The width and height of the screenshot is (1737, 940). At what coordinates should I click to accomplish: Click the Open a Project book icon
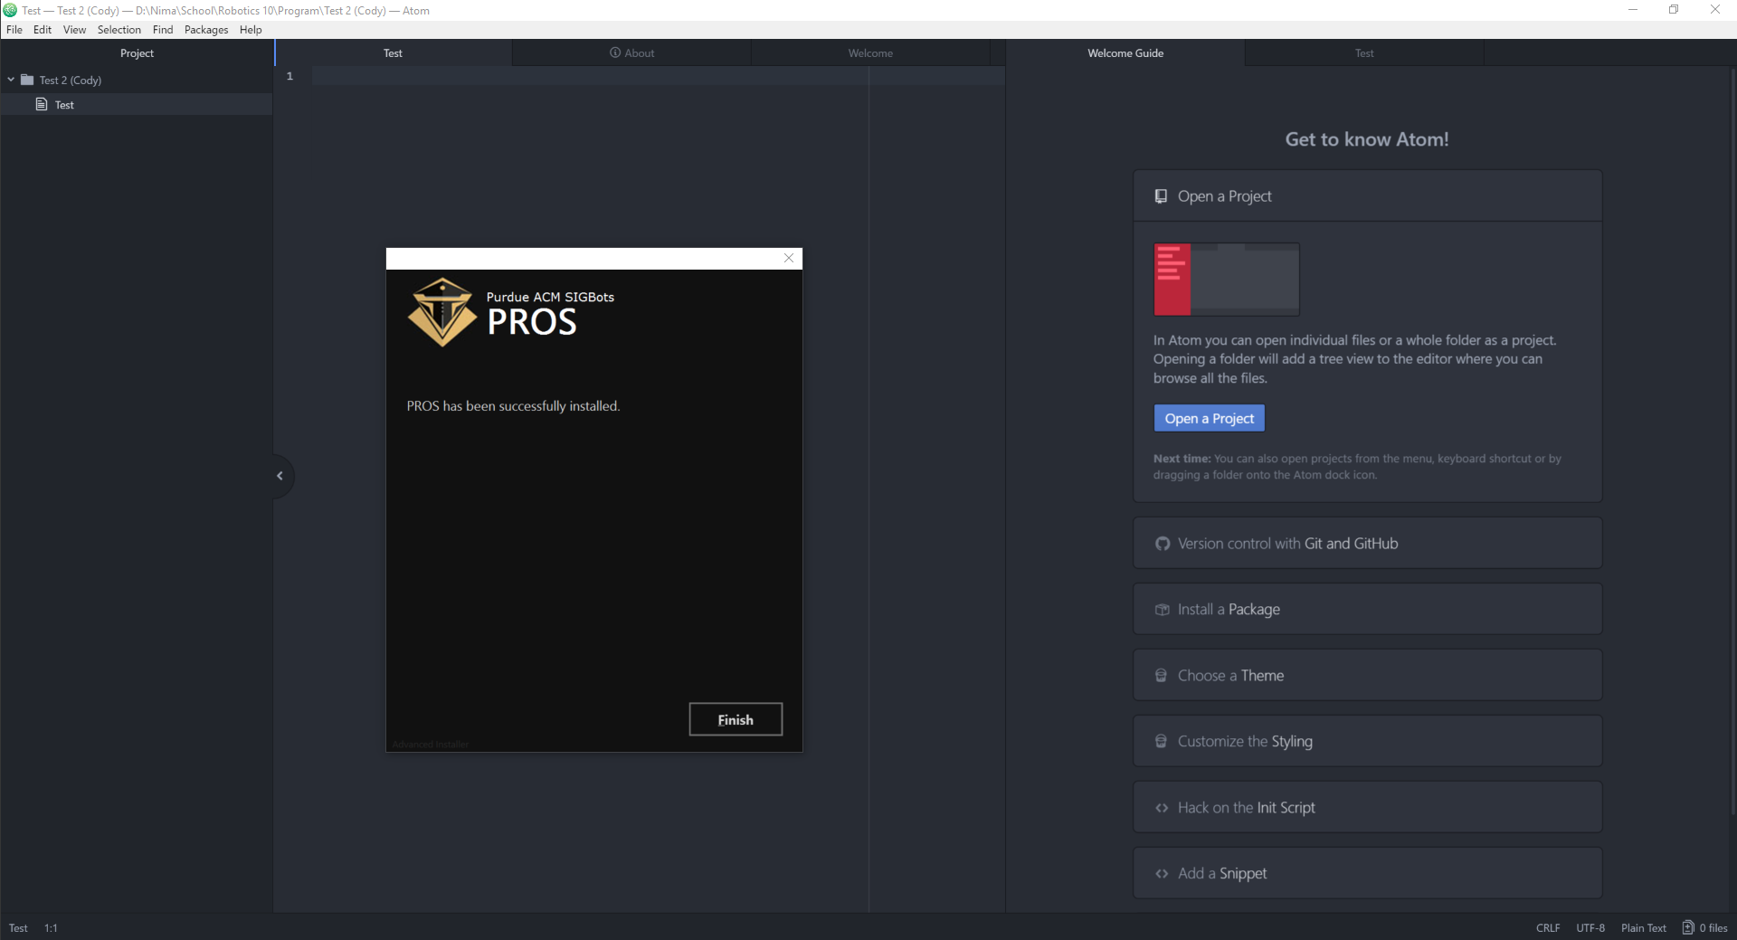coord(1161,195)
